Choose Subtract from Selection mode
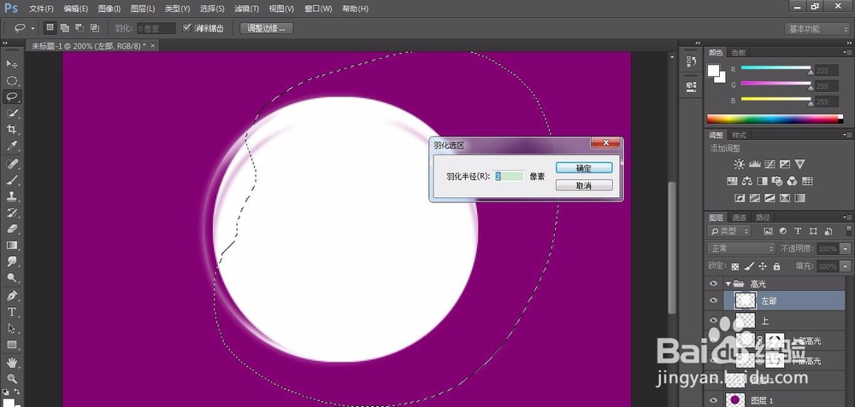The height and width of the screenshot is (407, 855). [x=80, y=28]
